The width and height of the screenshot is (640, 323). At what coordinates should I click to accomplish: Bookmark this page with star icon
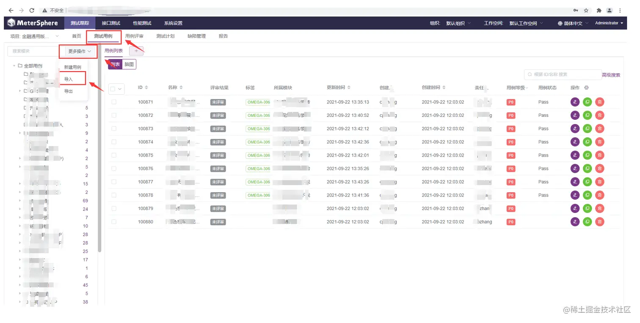tap(586, 10)
